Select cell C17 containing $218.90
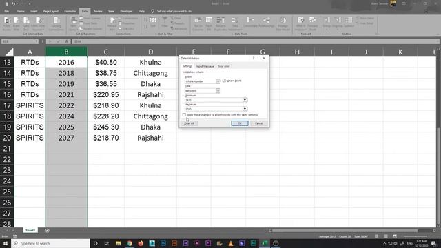 [105, 105]
